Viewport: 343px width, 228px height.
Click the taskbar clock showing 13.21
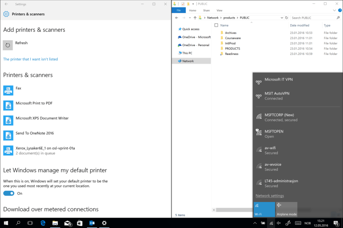point(321,223)
